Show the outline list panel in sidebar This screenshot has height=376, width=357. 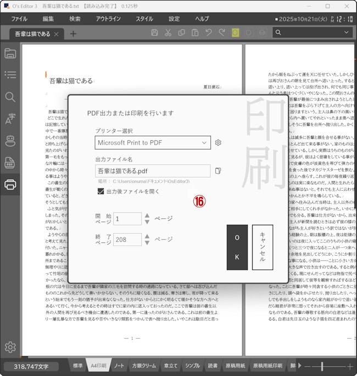(10, 75)
